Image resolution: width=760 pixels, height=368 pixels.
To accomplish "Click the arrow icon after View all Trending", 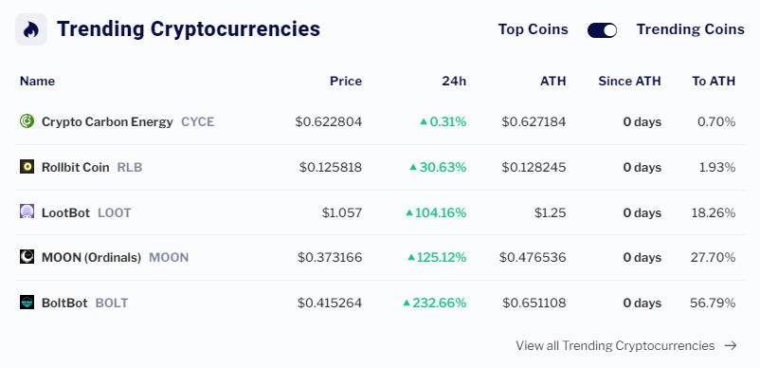I will [731, 345].
